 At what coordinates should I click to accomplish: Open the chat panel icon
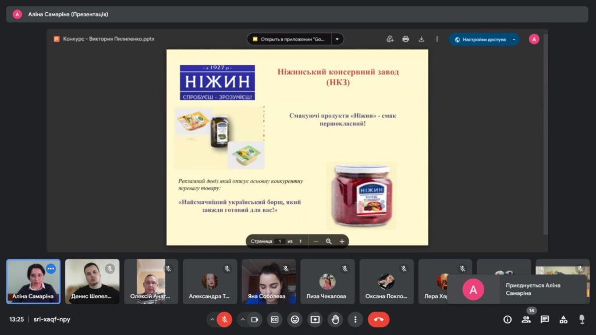coord(545,319)
